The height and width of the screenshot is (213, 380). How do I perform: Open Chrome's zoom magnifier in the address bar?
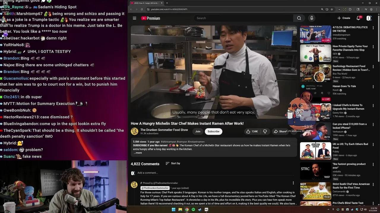click(x=322, y=9)
